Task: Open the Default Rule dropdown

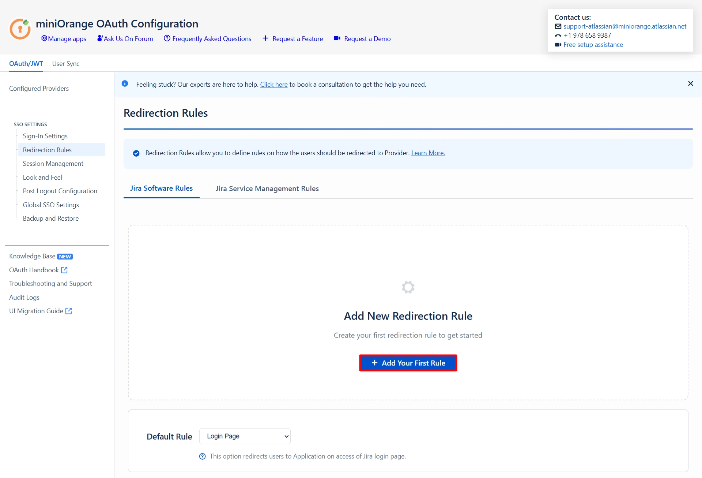Action: point(245,436)
